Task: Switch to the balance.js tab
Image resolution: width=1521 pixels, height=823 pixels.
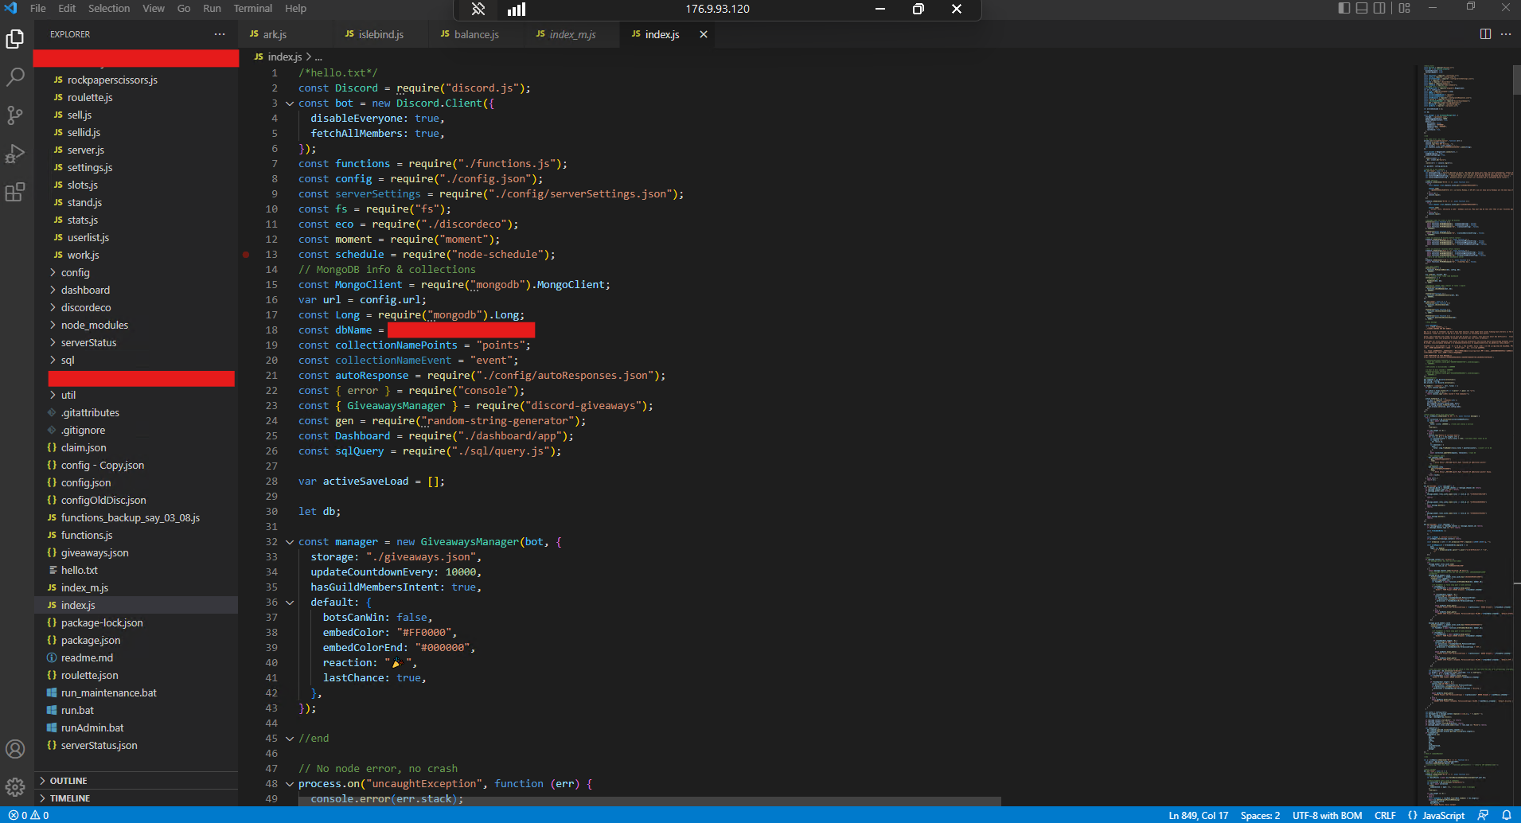Action: click(476, 34)
